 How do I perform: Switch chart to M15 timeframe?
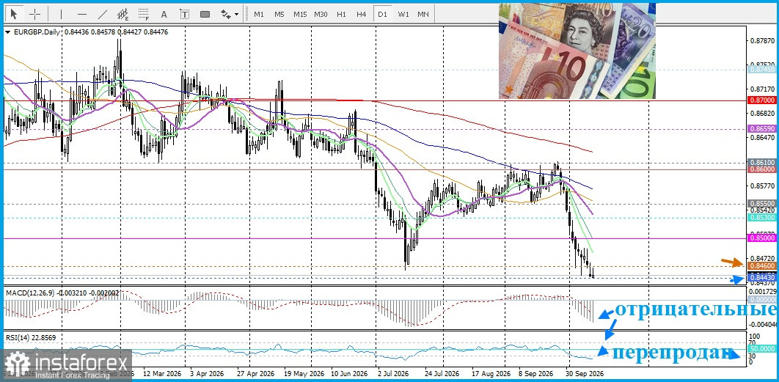[299, 14]
